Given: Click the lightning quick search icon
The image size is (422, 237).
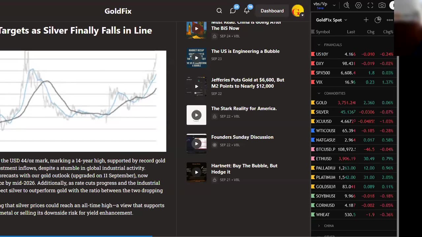Looking at the screenshot, I should [347, 5].
